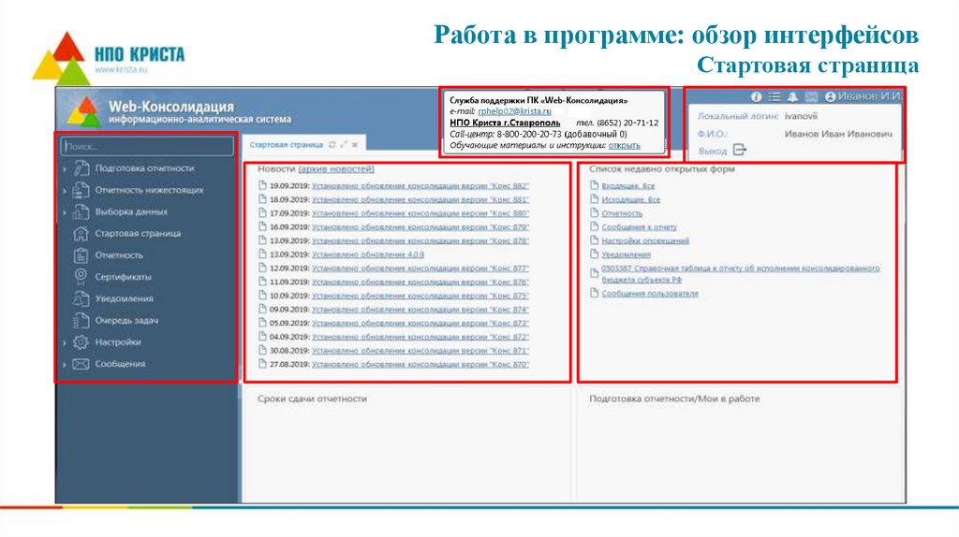Image resolution: width=959 pixels, height=537 pixels.
Task: Click the clipboard icon beside Отчетность
Action: 81,255
